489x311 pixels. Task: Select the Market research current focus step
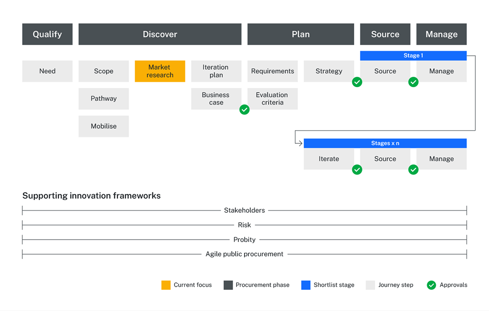[160, 71]
